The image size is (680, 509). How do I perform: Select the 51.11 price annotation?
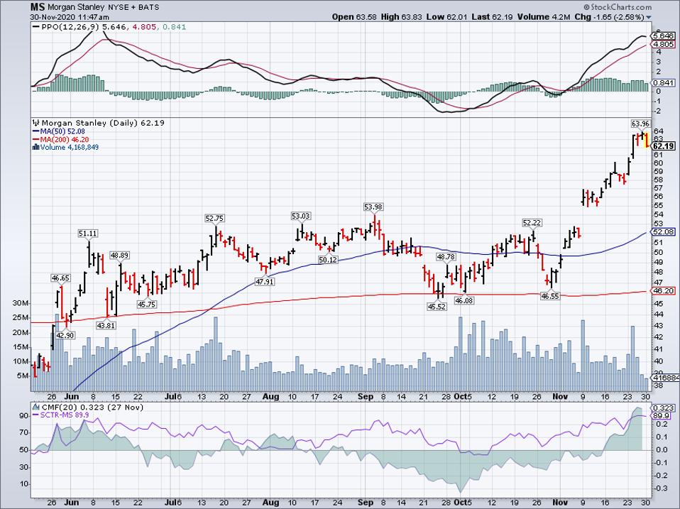[x=87, y=234]
